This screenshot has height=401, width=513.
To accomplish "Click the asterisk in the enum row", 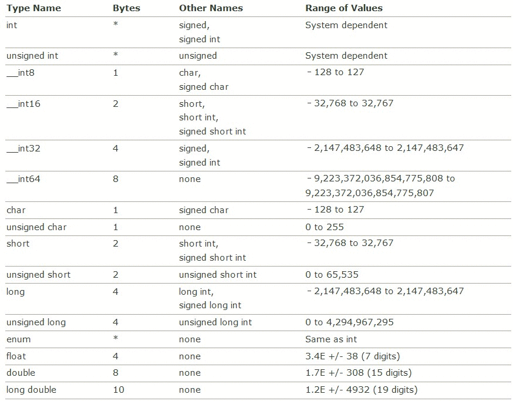I will [x=116, y=338].
